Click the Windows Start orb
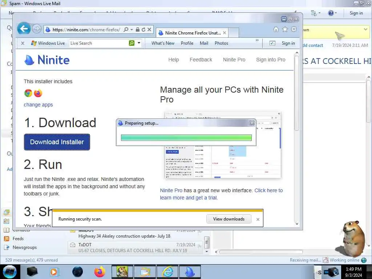 coord(10,272)
